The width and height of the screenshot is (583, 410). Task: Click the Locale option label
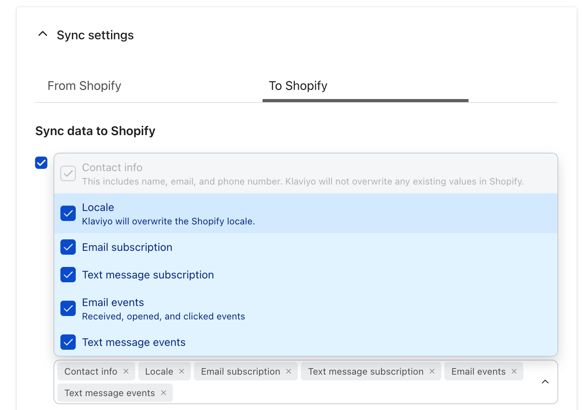pyautogui.click(x=98, y=207)
